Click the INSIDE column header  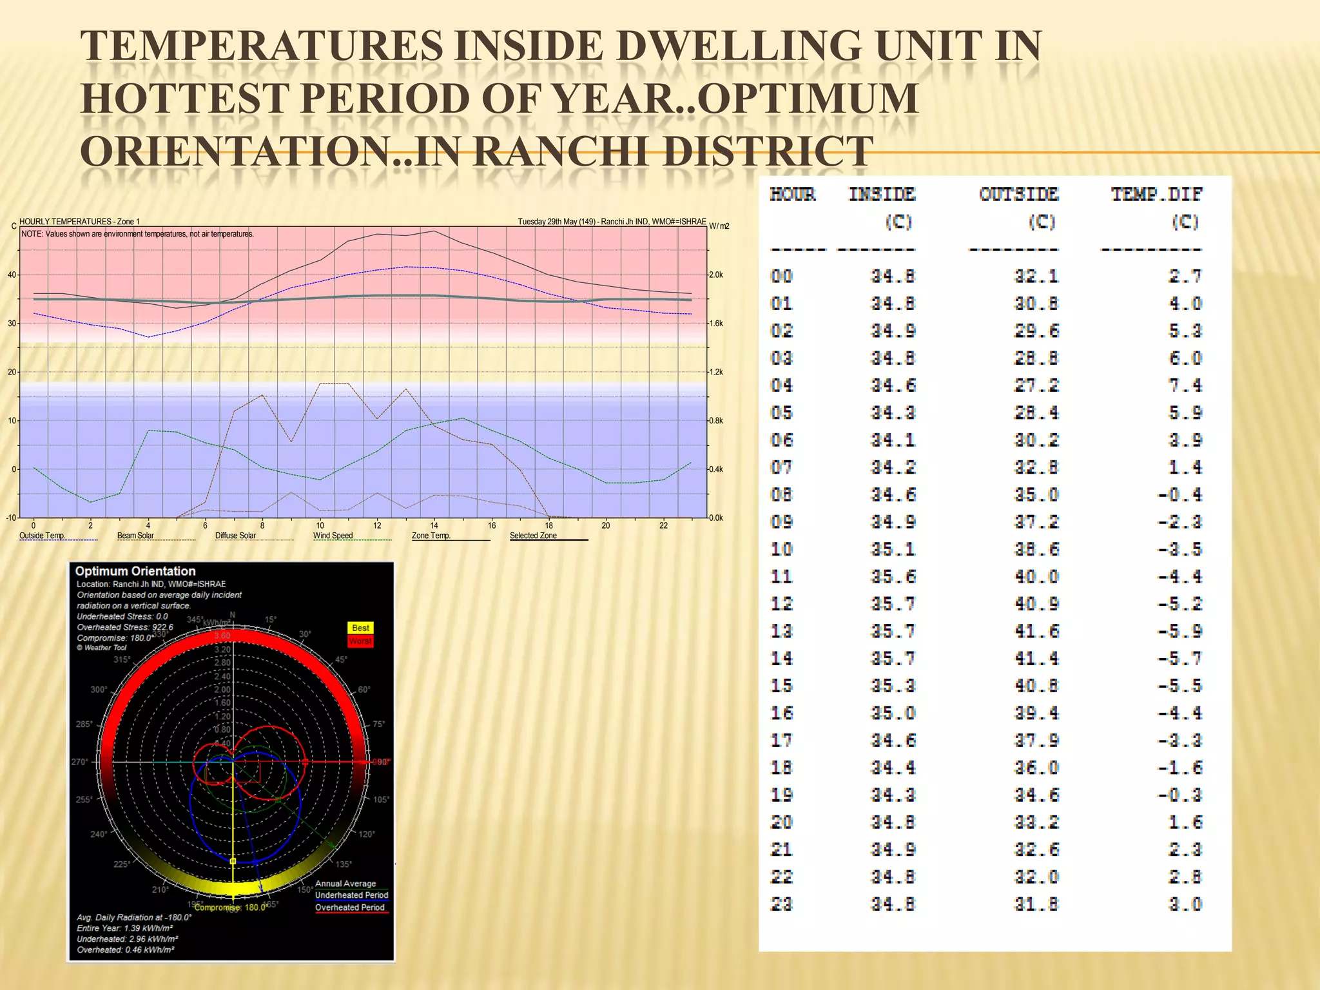[x=882, y=194]
